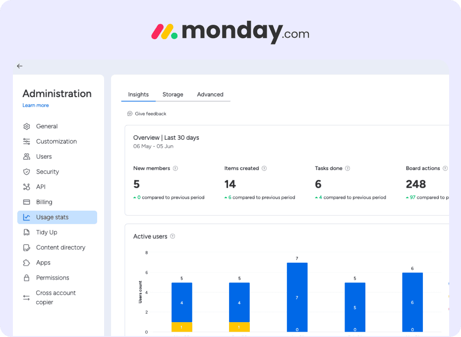Click the Cross account copier arrows icon

click(x=26, y=297)
